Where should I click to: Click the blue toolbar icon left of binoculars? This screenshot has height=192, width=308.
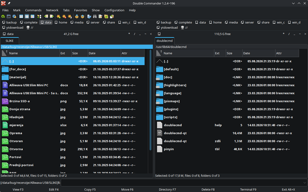coord(89,17)
